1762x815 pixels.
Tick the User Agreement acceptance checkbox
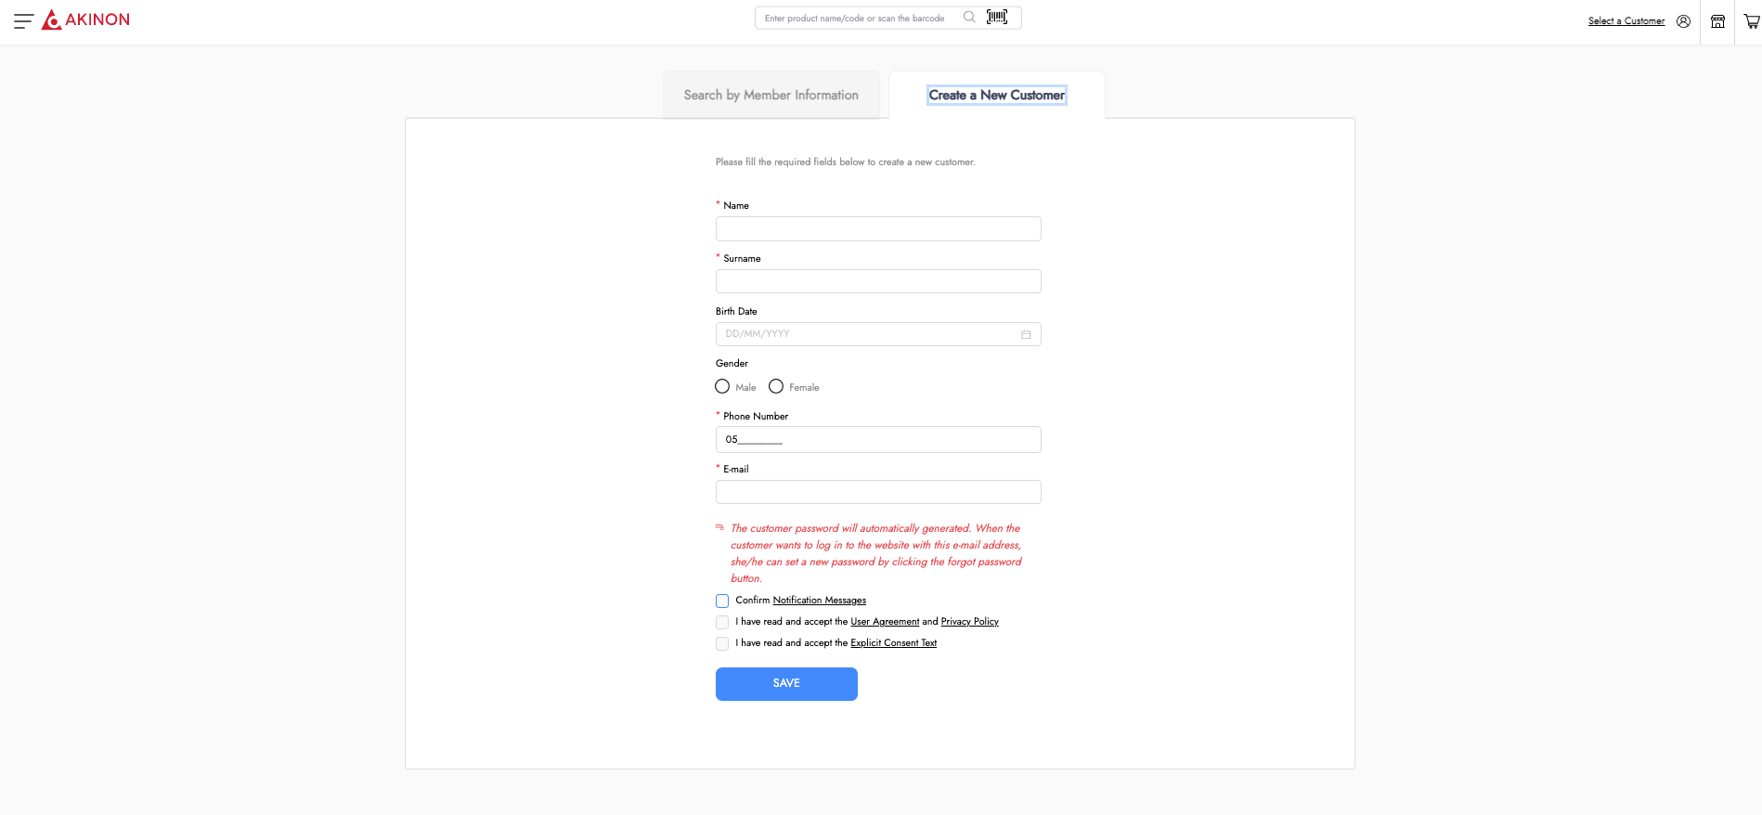pos(722,622)
